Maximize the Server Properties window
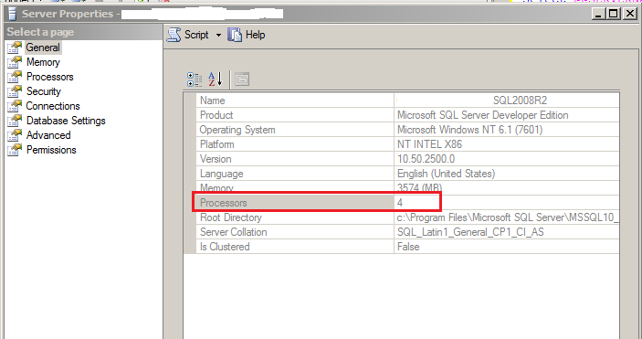Image resolution: width=642 pixels, height=339 pixels. pyautogui.click(x=614, y=14)
